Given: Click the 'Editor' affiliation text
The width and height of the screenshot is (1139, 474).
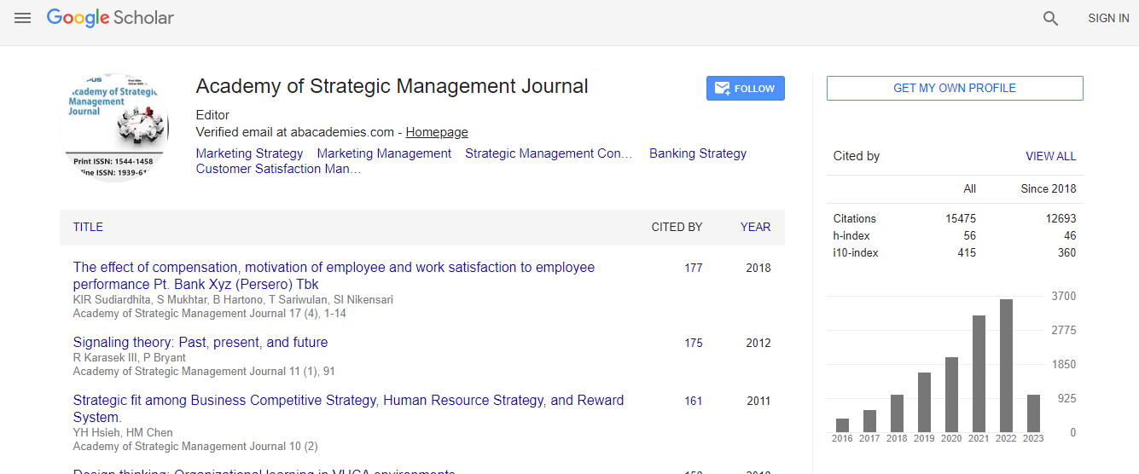Looking at the screenshot, I should coord(212,115).
